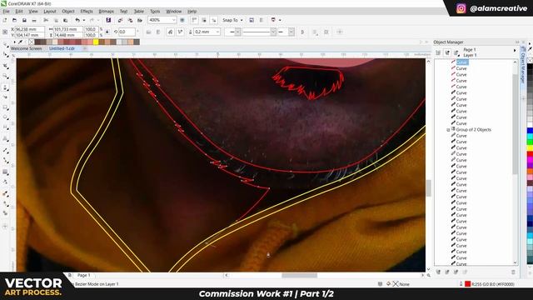This screenshot has width=533, height=300.
Task: Select the Ellipse tool in toolbox
Action: click(x=6, y=117)
